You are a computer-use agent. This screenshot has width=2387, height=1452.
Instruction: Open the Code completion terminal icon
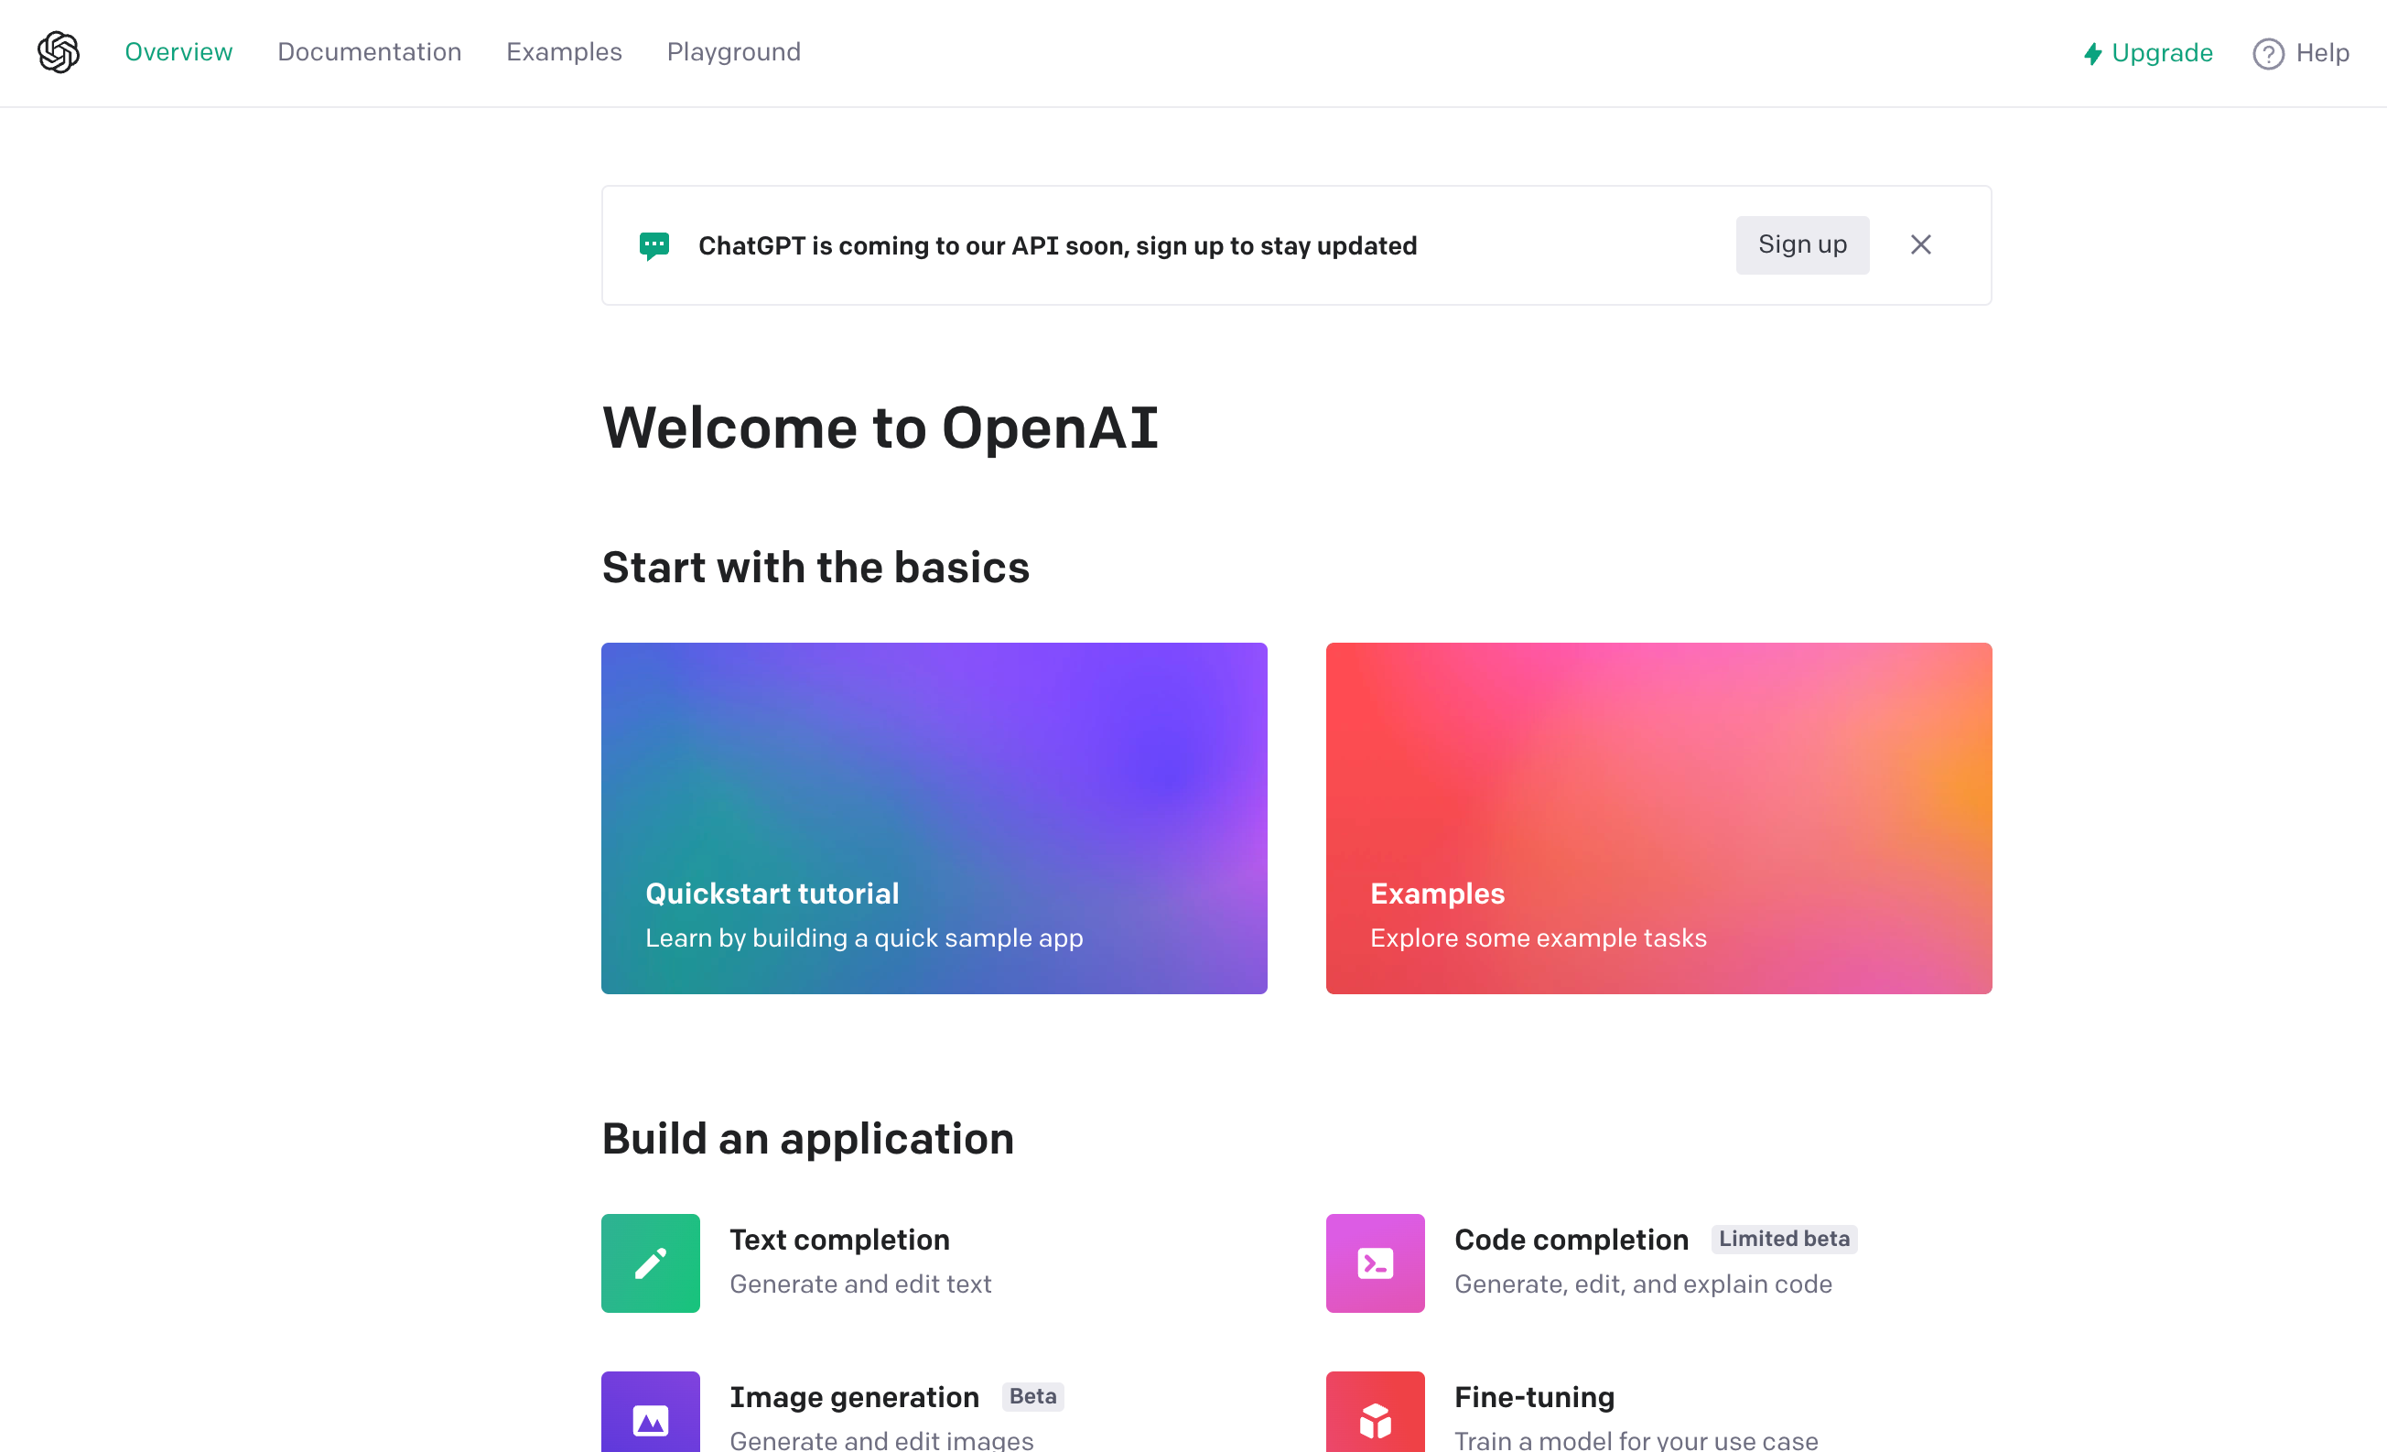tap(1375, 1263)
